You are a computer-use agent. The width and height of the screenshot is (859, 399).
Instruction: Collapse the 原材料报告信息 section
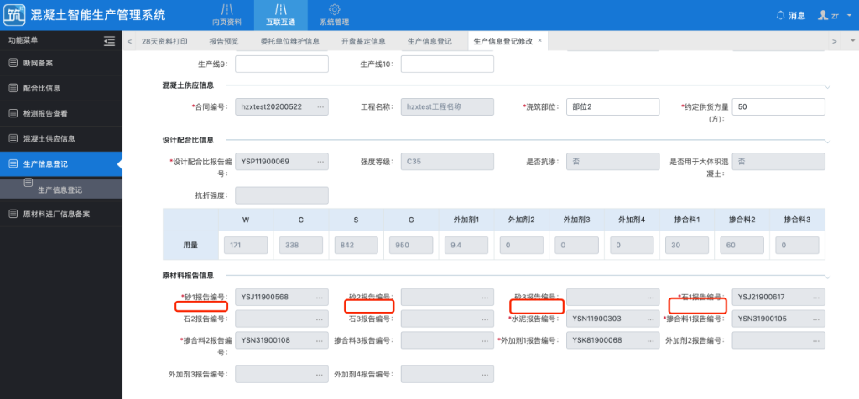click(827, 276)
